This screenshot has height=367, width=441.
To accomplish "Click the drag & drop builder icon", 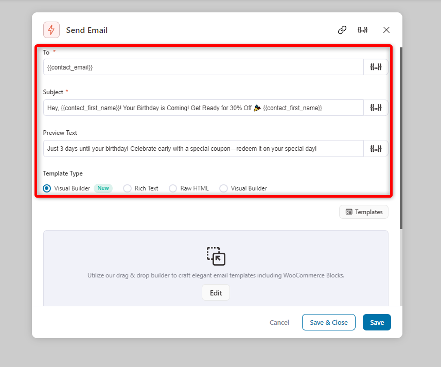I will (216, 256).
